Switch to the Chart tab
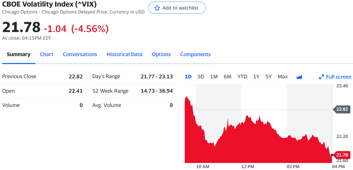Screen dimensions: 353x170 click(x=47, y=54)
